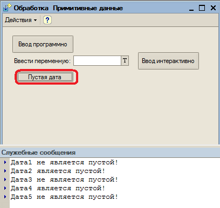Click the arrow marker beside the Дата4 message
This screenshot has height=208, width=220.
[x=5, y=188]
